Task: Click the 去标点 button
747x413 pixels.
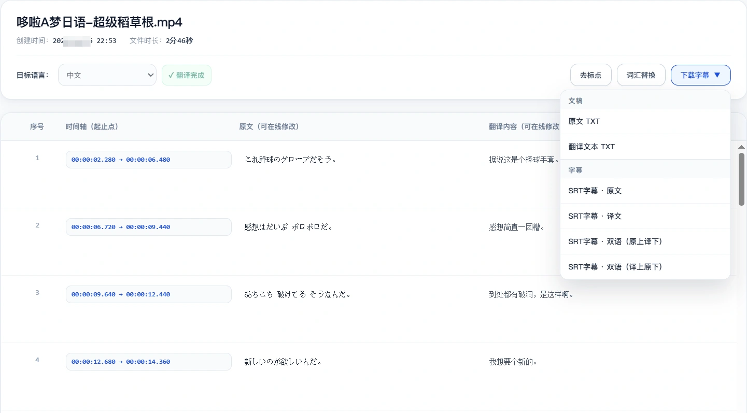Action: click(x=590, y=75)
